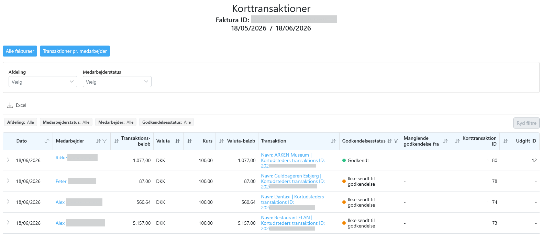The height and width of the screenshot is (234, 542).
Task: Expand the Peter transaction row
Action: pos(8,181)
